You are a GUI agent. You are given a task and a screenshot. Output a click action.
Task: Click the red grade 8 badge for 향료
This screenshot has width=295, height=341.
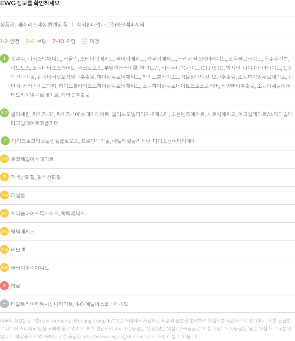tap(4, 286)
